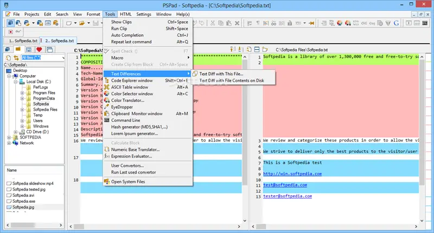
Task: Click the new file icon in the toolbar
Action: pos(69,23)
